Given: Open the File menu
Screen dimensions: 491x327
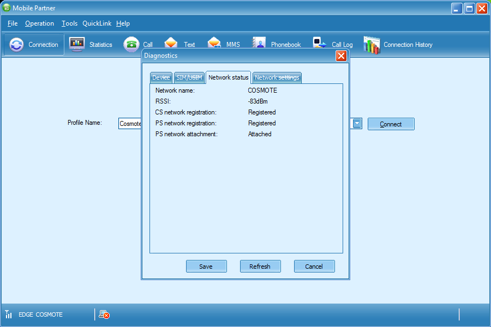Looking at the screenshot, I should coord(13,23).
